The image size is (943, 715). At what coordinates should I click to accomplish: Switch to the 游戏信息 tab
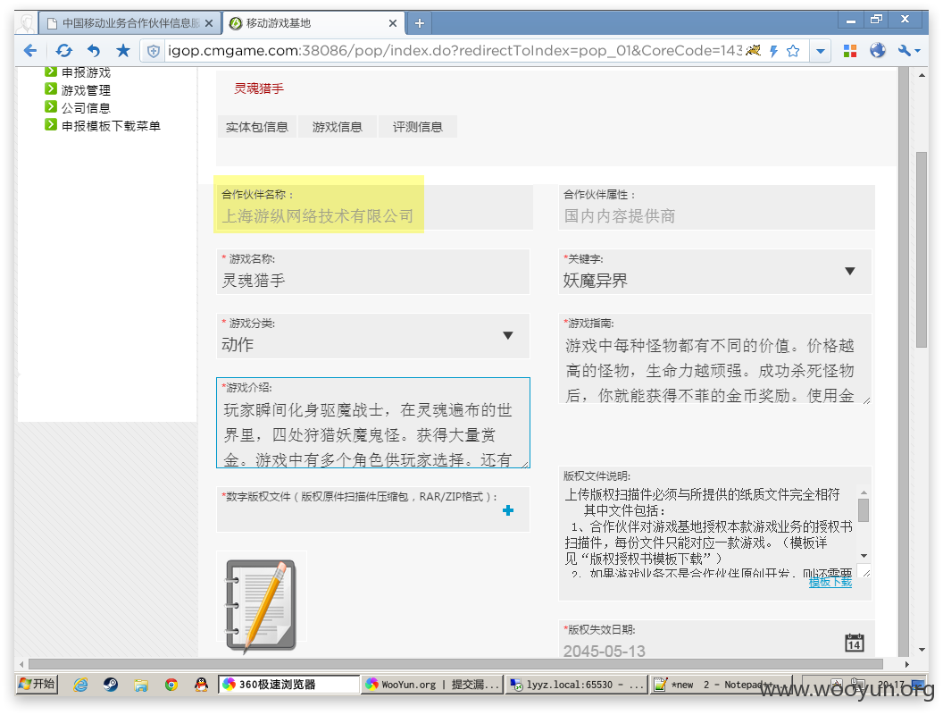[x=338, y=127]
